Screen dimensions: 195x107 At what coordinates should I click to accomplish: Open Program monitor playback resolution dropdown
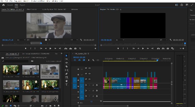[163, 40]
